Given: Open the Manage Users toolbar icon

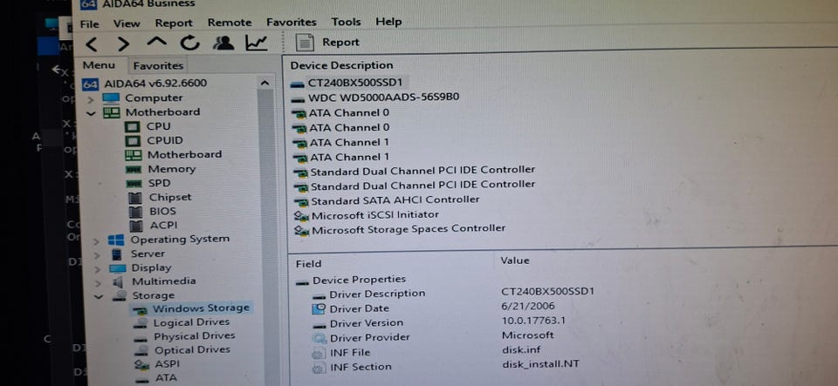Looking at the screenshot, I should pos(223,43).
